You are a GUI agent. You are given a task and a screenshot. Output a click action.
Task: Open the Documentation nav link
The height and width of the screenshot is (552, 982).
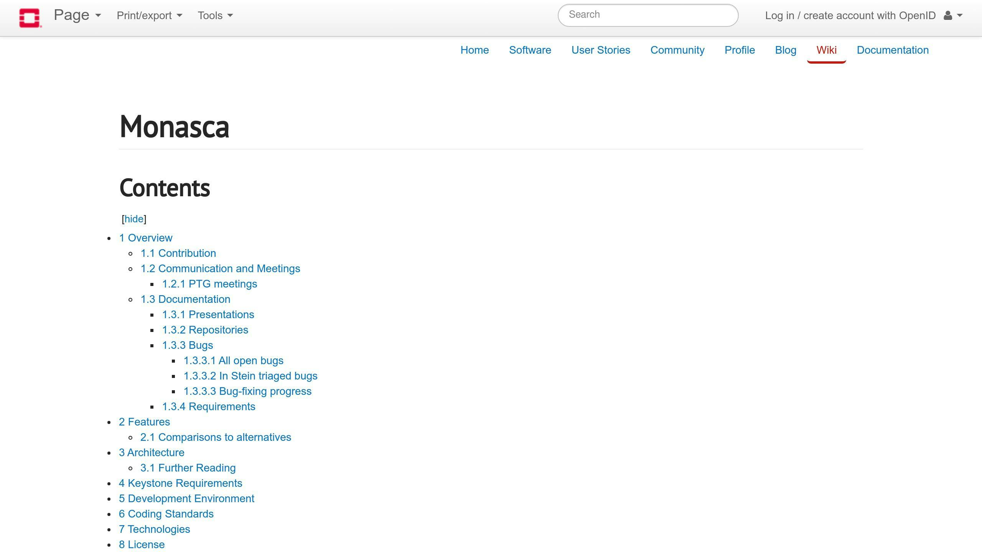892,50
